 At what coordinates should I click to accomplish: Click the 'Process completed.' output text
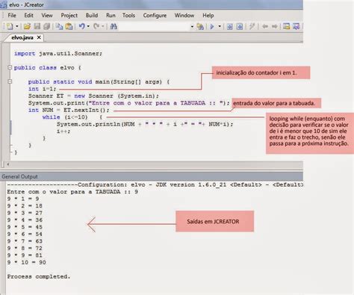click(x=39, y=276)
